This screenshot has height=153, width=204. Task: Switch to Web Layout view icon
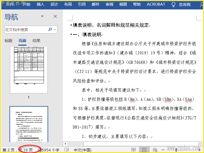click(155, 150)
